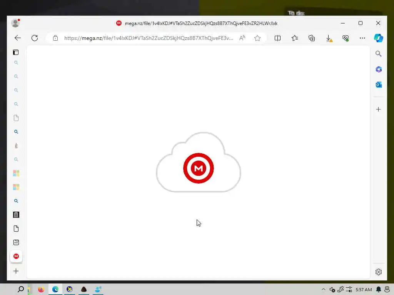Open Browser essentials heartbeat icon
Image resolution: width=394 pixels, height=295 pixels.
coord(346,38)
